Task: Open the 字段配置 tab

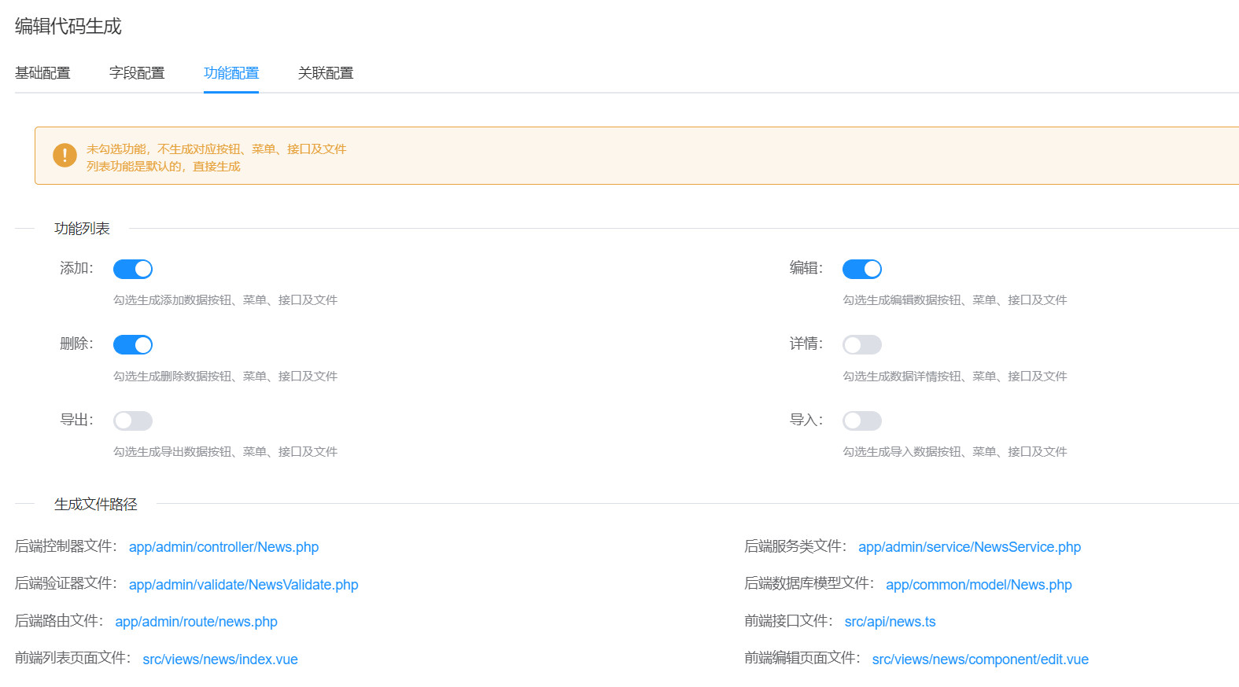Action: (x=137, y=73)
